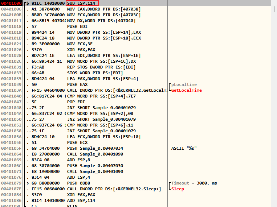This screenshot has height=207, width=277.
Task: Click JNZ SHORT at address 00401058
Action: (101, 131)
